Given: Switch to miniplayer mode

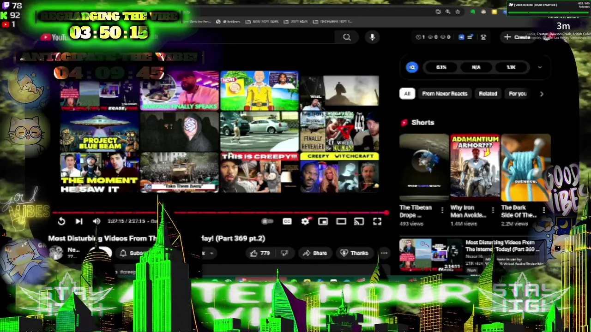Looking at the screenshot, I should (x=323, y=221).
